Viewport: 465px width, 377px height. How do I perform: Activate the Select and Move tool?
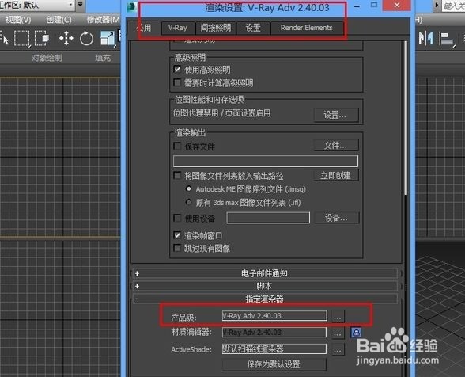pos(66,38)
